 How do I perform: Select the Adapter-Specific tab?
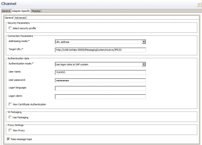pyautogui.click(x=21, y=11)
